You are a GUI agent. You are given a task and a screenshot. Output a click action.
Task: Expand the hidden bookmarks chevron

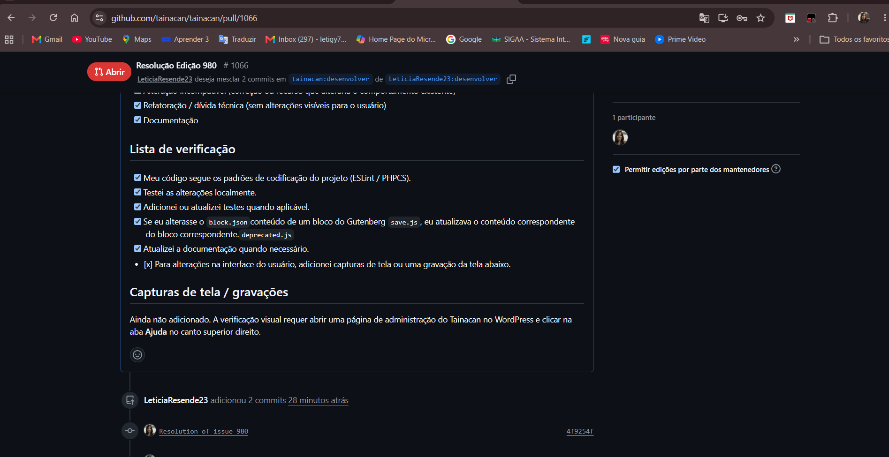[x=796, y=39]
